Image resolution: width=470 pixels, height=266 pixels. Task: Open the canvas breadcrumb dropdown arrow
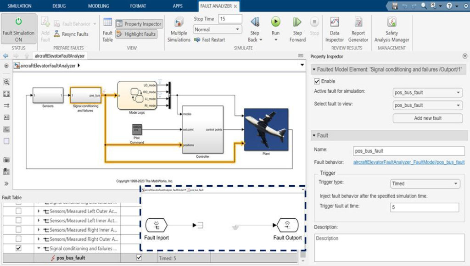302,65
